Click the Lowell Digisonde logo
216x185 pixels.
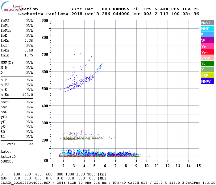click(12, 6)
